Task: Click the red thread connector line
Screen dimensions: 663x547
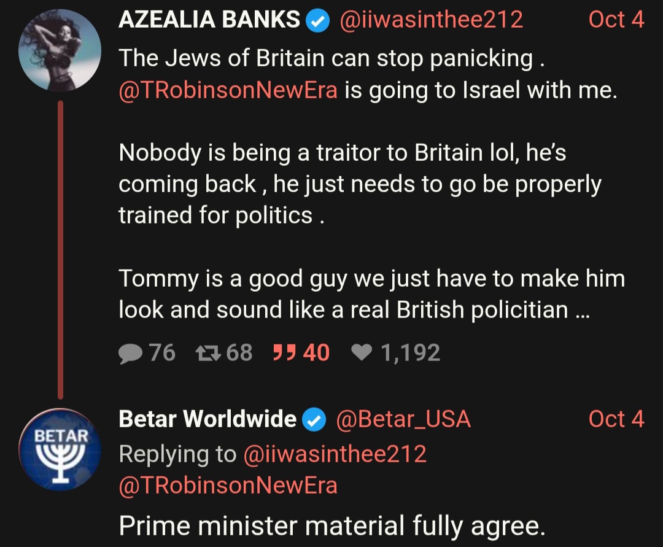Action: (x=60, y=250)
